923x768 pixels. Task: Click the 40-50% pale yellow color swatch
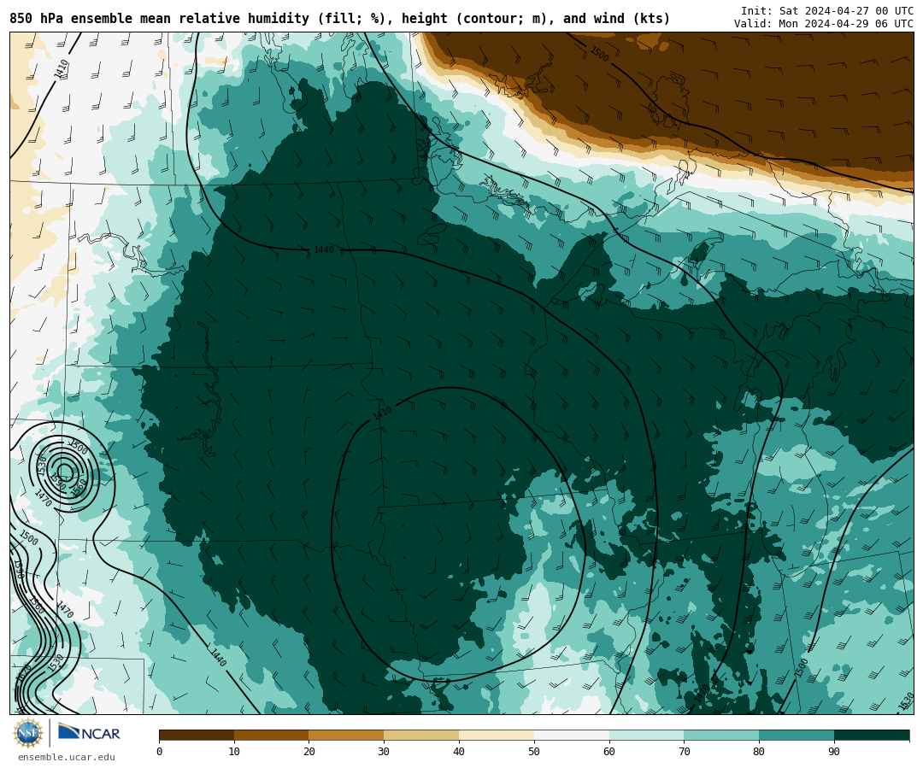click(497, 735)
